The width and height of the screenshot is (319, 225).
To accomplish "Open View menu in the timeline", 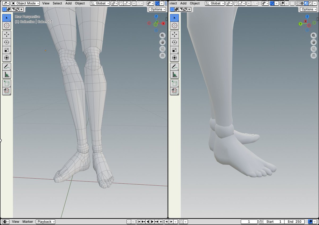I will [x=15, y=222].
